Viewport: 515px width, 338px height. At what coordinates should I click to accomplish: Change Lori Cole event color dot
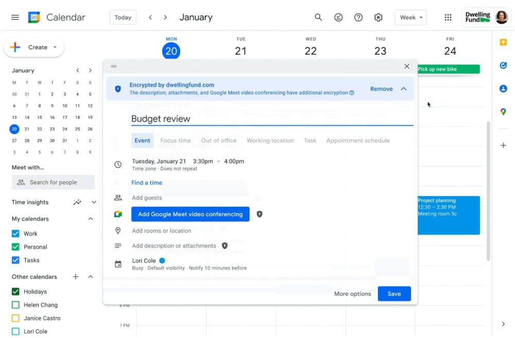[x=162, y=261]
